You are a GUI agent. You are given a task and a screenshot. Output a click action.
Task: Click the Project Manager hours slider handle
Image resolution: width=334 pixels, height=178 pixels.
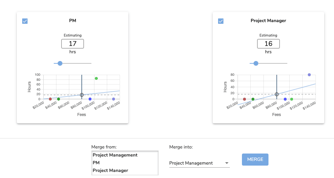pos(256,63)
